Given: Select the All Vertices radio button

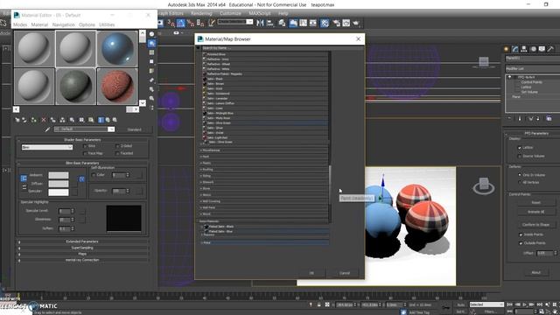Looking at the screenshot, I should (x=520, y=182).
